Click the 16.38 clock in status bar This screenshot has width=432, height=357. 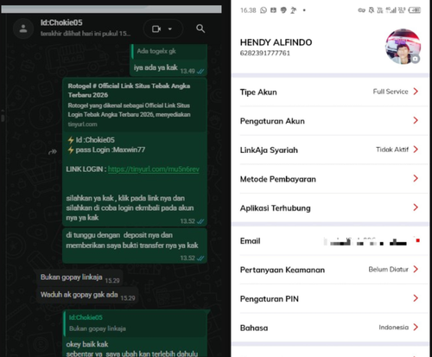click(x=248, y=10)
